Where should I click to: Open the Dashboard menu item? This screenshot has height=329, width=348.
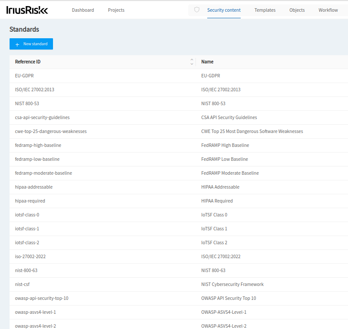[x=83, y=10]
